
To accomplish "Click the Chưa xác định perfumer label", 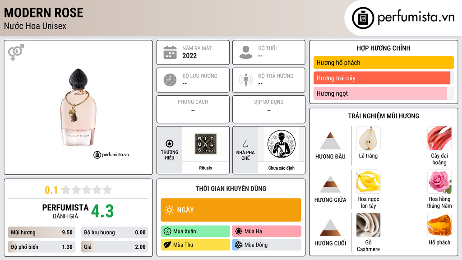I will point(282,168).
